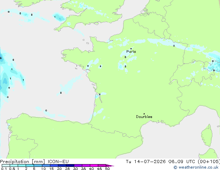Click the legend value '20'
Image resolution: width=220 pixels, height=170 pixels.
point(59,169)
